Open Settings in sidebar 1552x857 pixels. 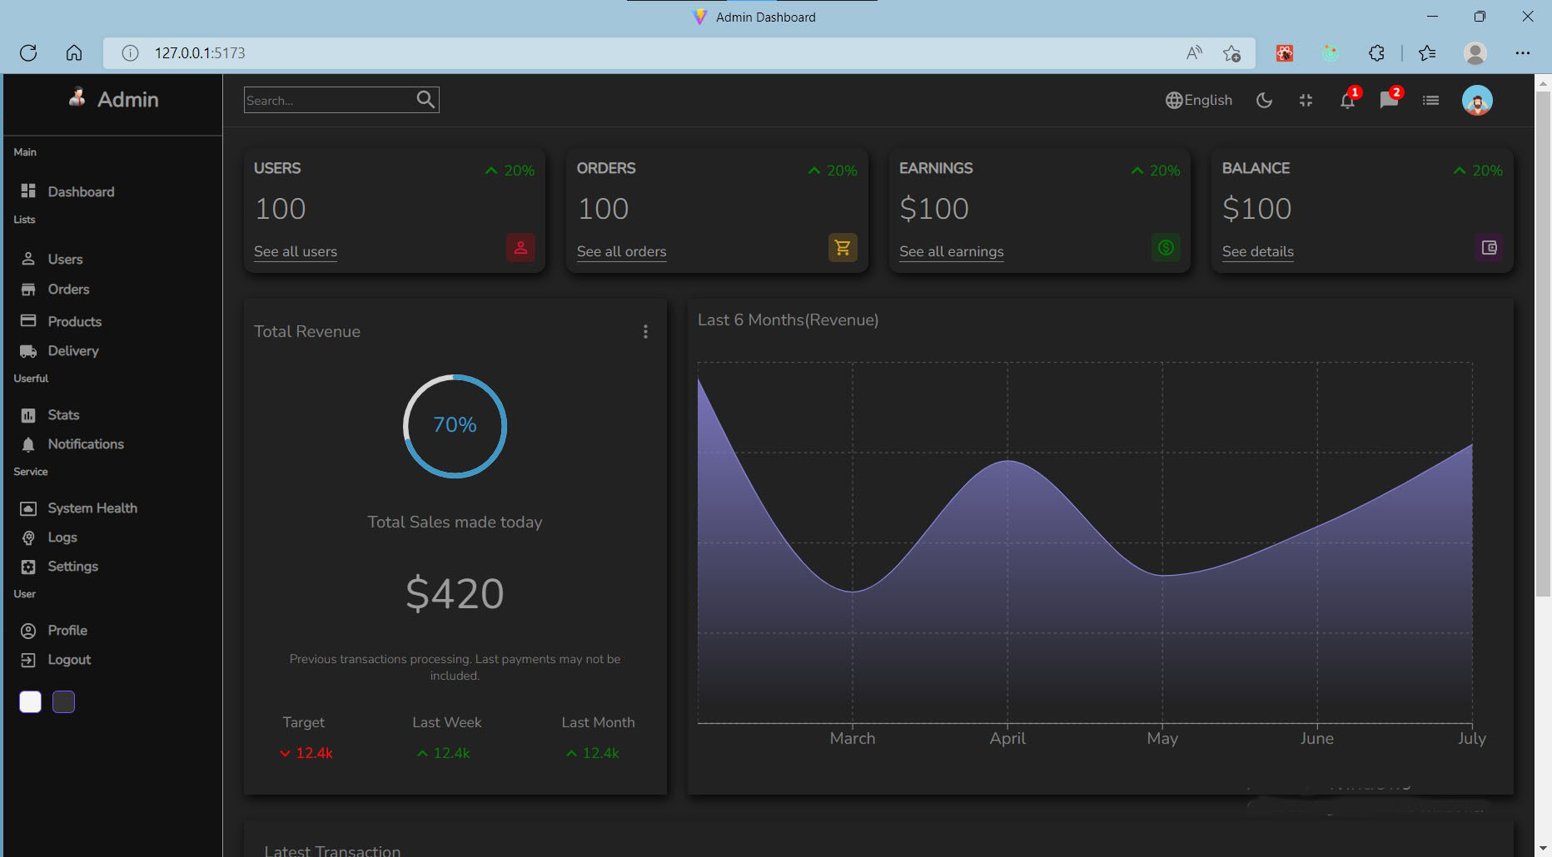(x=59, y=566)
